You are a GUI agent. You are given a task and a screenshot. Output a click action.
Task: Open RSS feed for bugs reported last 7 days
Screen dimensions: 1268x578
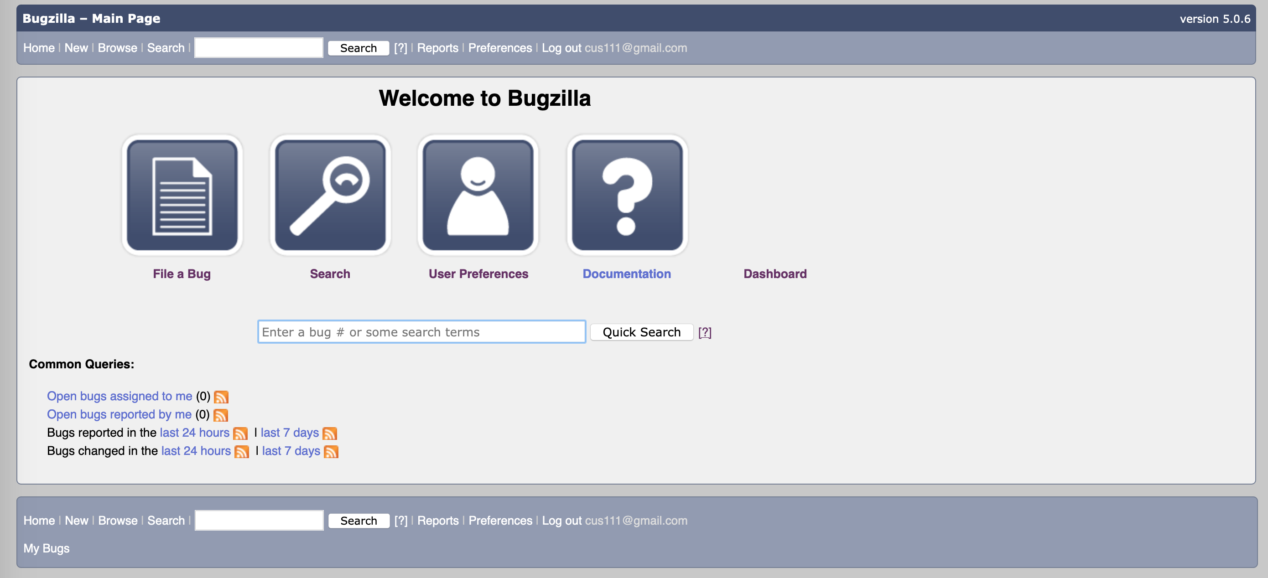329,433
